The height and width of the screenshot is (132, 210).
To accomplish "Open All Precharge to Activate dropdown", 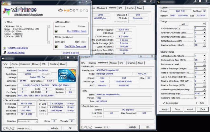I will [204, 56].
